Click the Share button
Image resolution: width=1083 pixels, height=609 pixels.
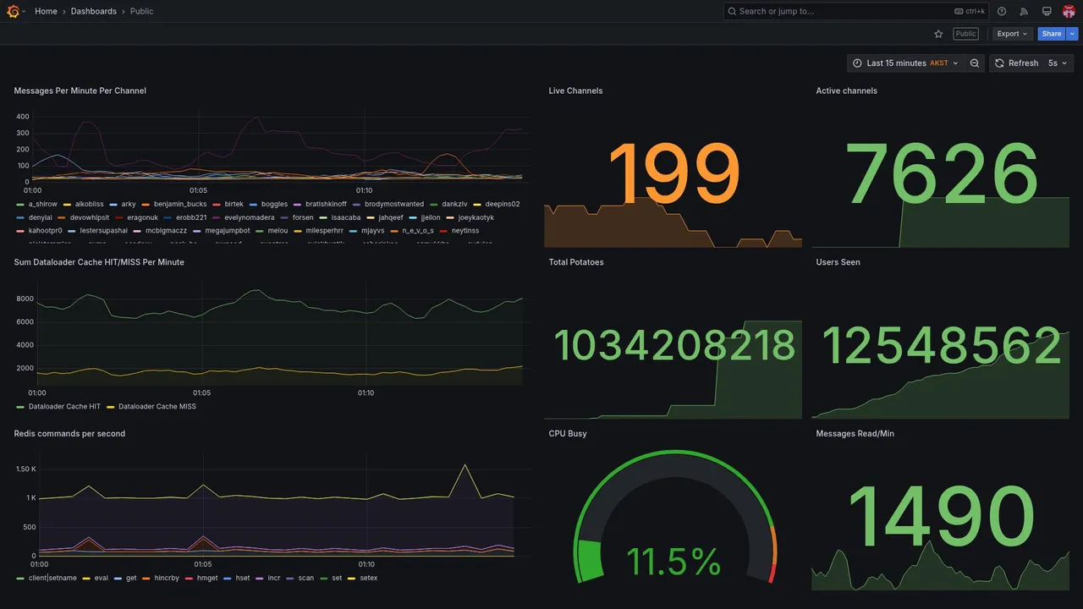1052,34
